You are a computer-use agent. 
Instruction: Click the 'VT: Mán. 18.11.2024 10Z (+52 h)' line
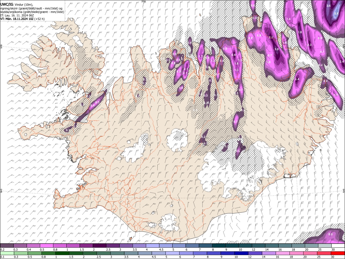22,19
